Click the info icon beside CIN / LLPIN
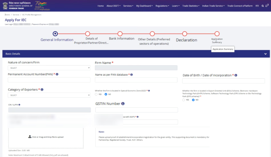The height and width of the screenshot is (157, 271). point(19,105)
